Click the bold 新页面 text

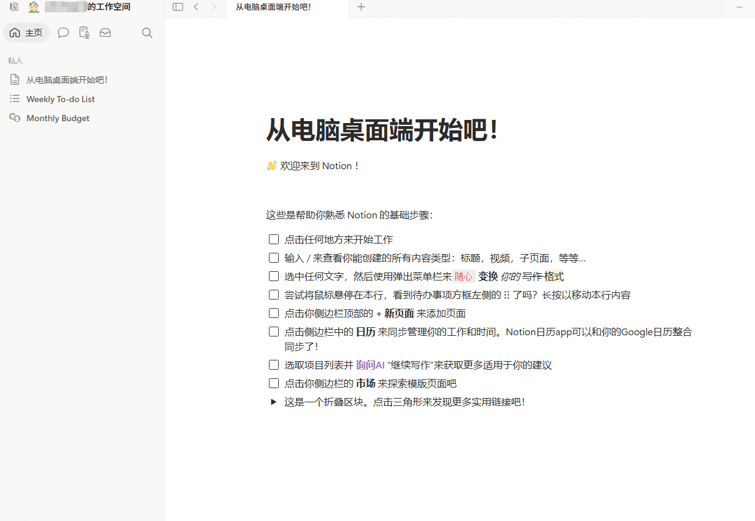click(399, 313)
